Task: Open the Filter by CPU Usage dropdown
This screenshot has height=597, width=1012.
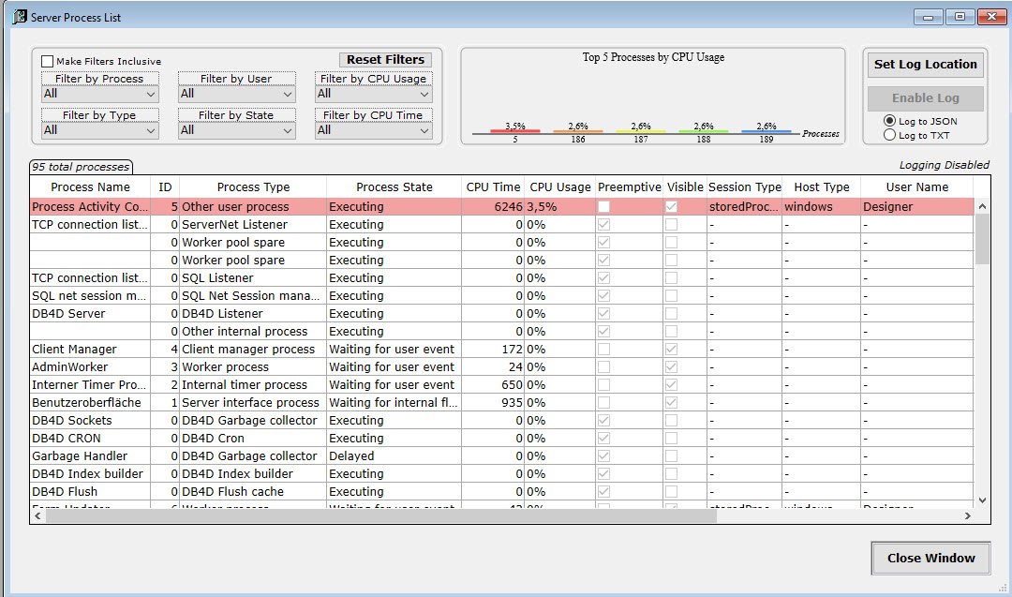Action: click(x=373, y=94)
